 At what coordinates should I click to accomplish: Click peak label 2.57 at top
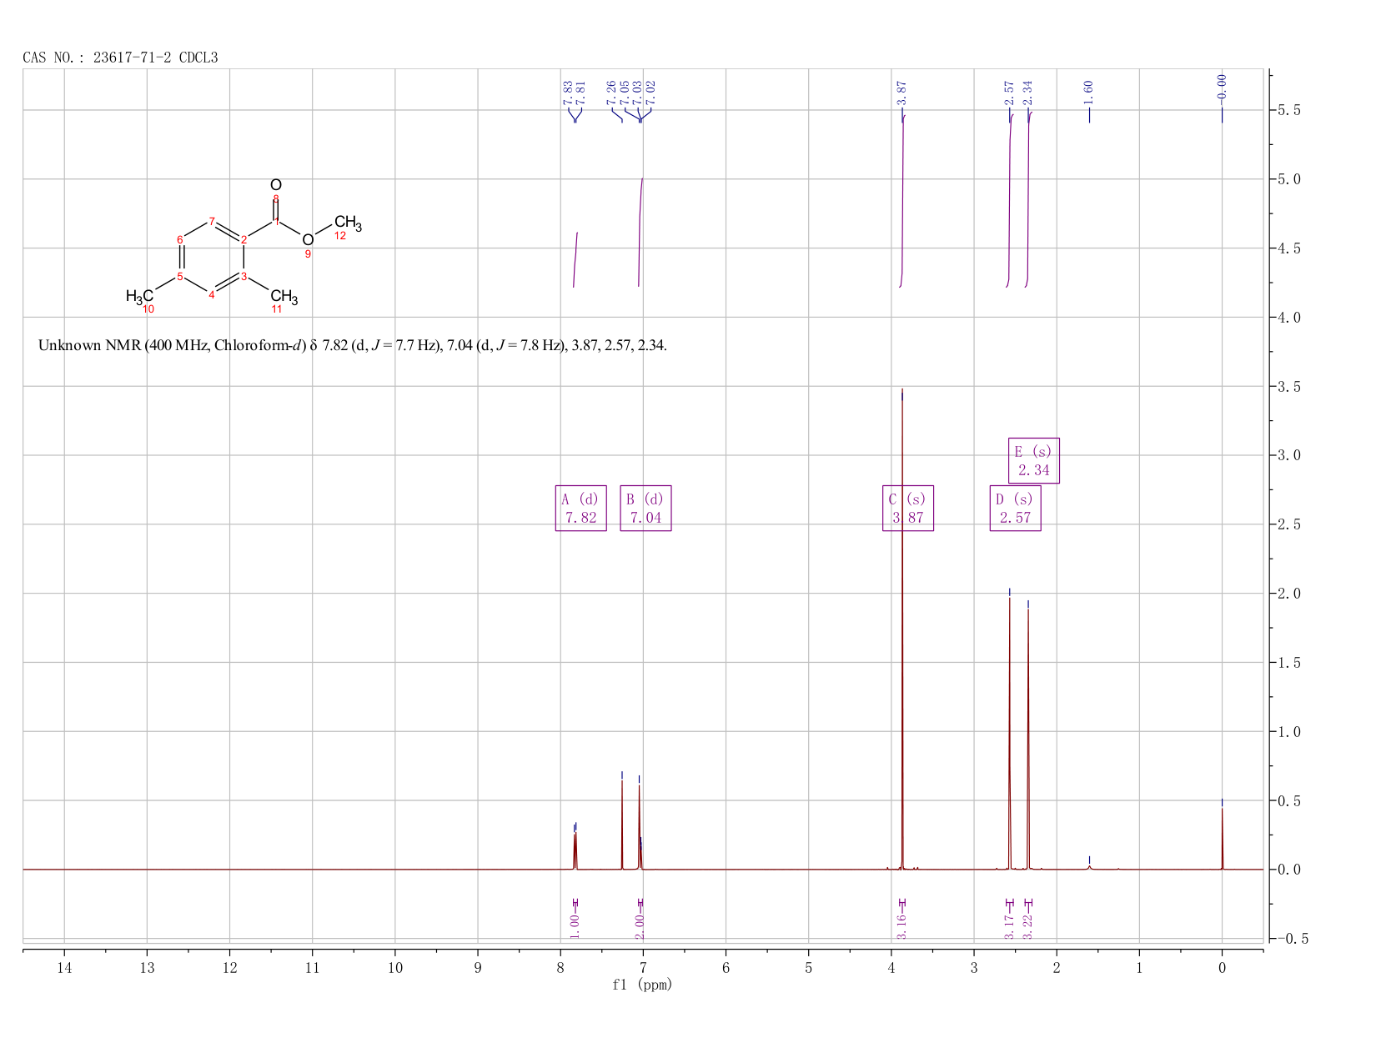pos(1009,92)
